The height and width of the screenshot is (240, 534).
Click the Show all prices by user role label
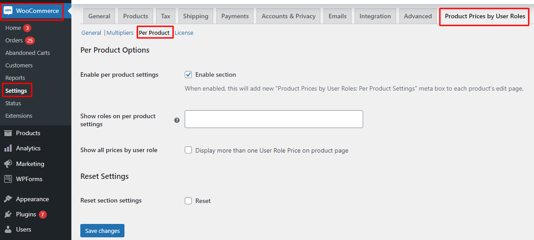[x=119, y=150]
